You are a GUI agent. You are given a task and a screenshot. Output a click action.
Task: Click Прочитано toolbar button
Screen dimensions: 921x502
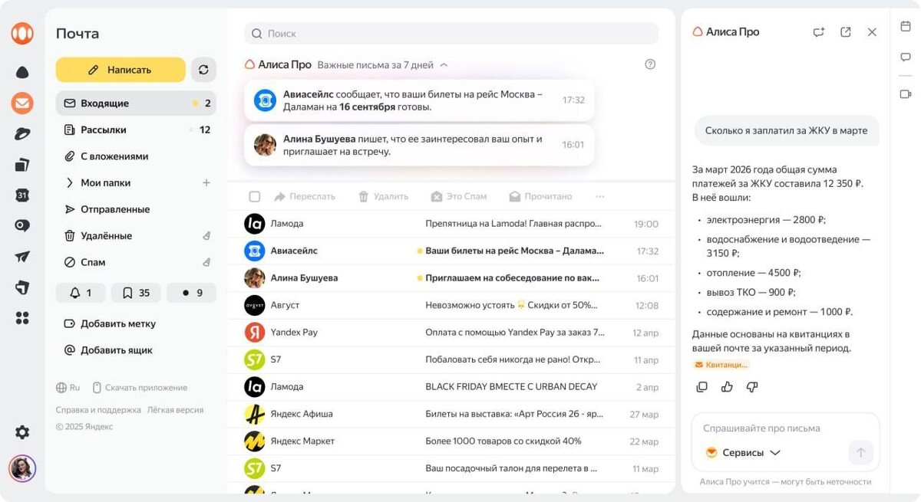[541, 197]
